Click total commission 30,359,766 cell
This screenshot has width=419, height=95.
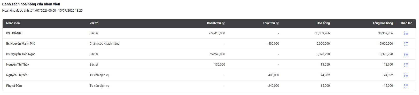385,33
